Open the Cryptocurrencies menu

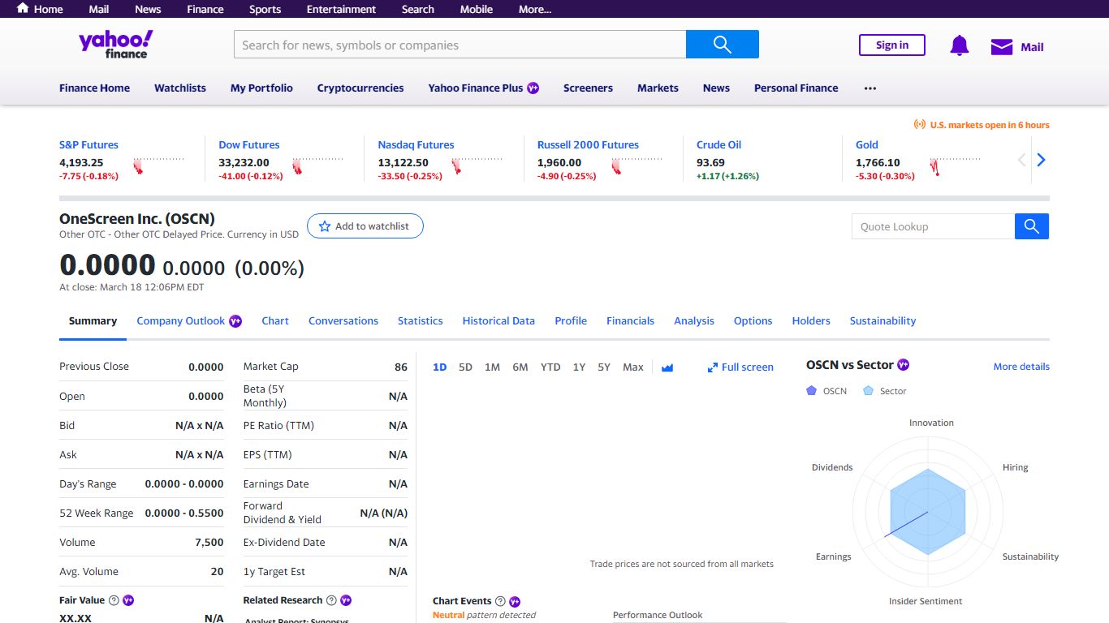click(360, 88)
